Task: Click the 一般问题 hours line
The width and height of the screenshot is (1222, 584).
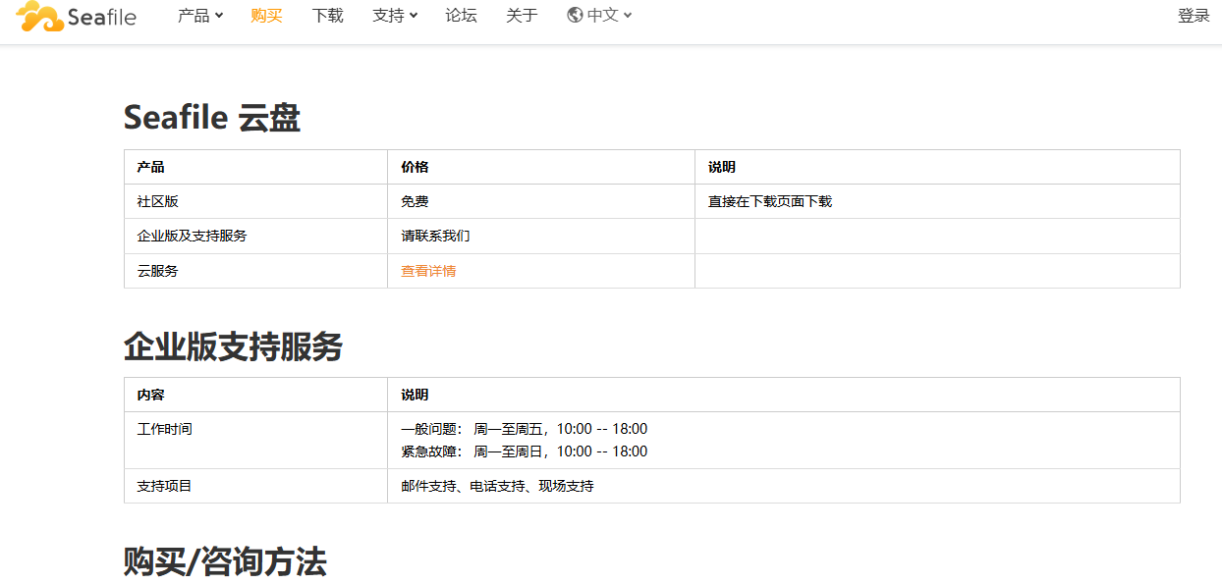Action: [x=525, y=429]
